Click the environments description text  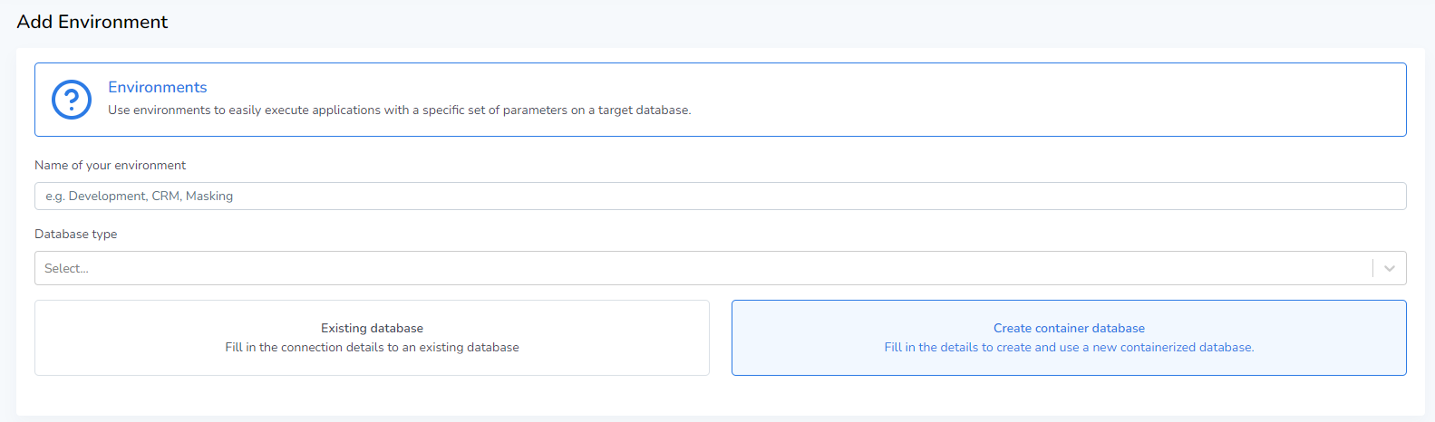(x=399, y=110)
